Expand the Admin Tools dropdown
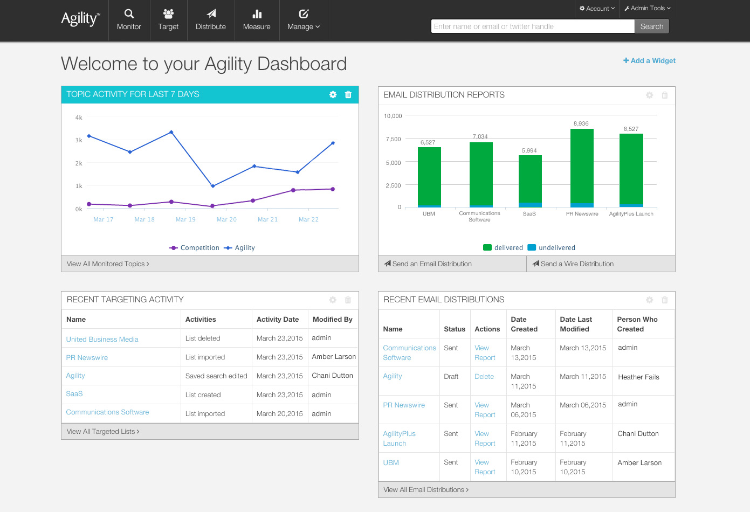Image resolution: width=750 pixels, height=512 pixels. click(647, 9)
